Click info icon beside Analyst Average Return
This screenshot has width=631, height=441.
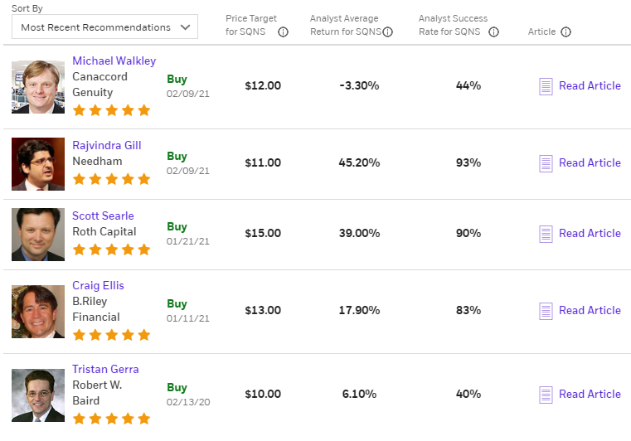click(x=388, y=32)
